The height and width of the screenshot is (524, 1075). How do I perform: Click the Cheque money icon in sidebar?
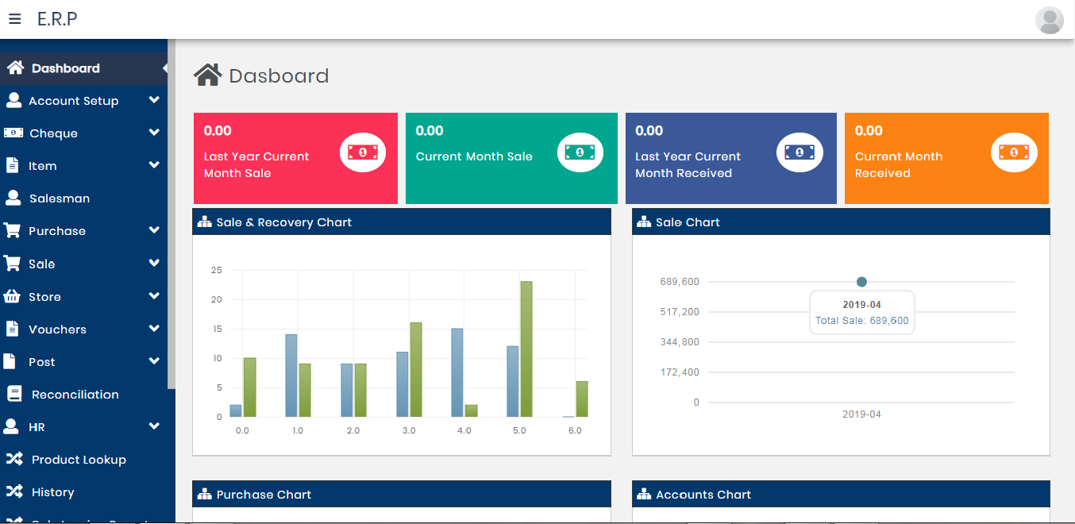[13, 133]
